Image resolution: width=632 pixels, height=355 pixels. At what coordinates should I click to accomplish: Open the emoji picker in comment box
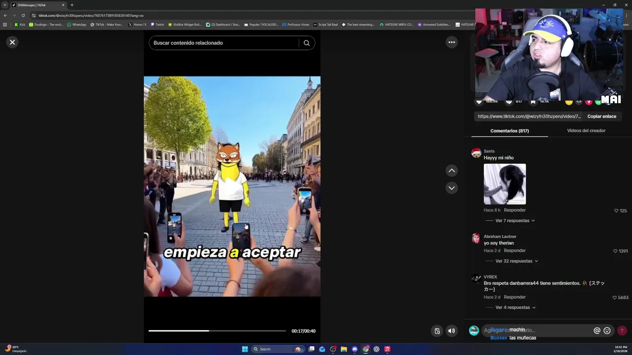point(607,330)
